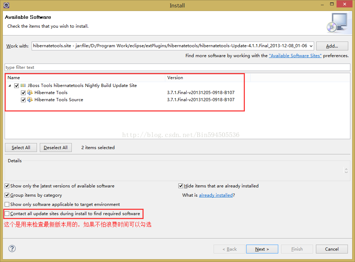
Task: Close the Install dialog window
Action: point(345,4)
